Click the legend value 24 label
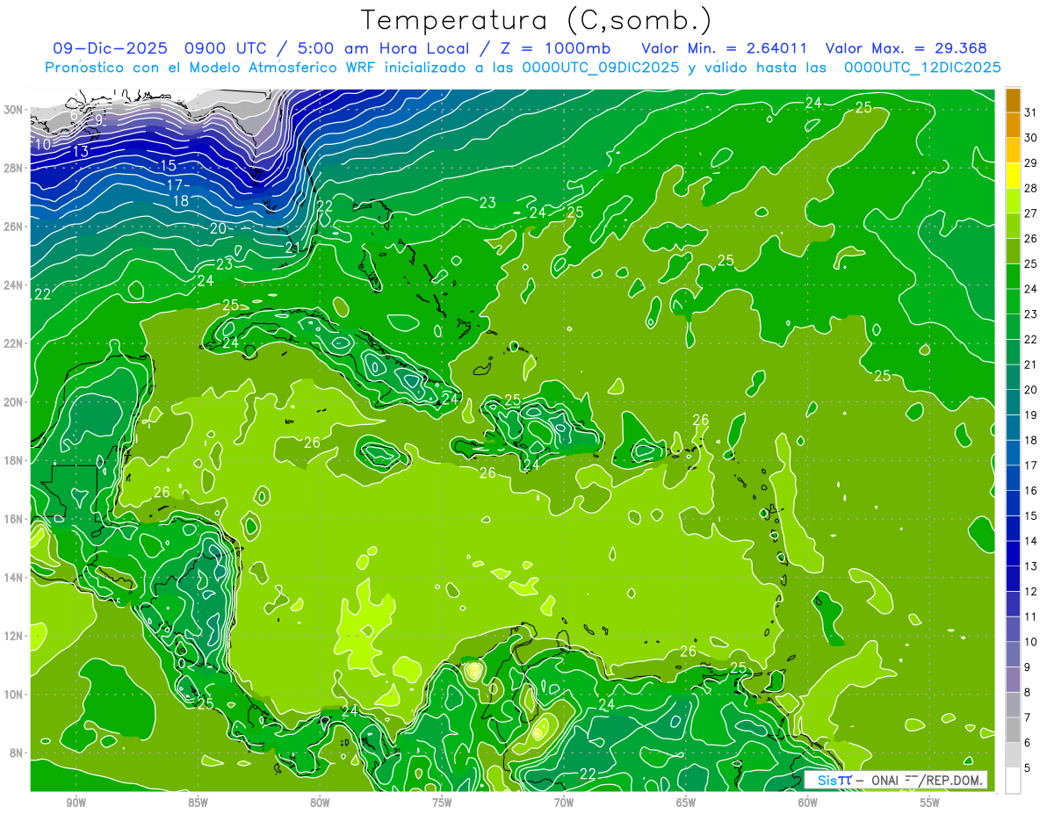 coord(1031,289)
